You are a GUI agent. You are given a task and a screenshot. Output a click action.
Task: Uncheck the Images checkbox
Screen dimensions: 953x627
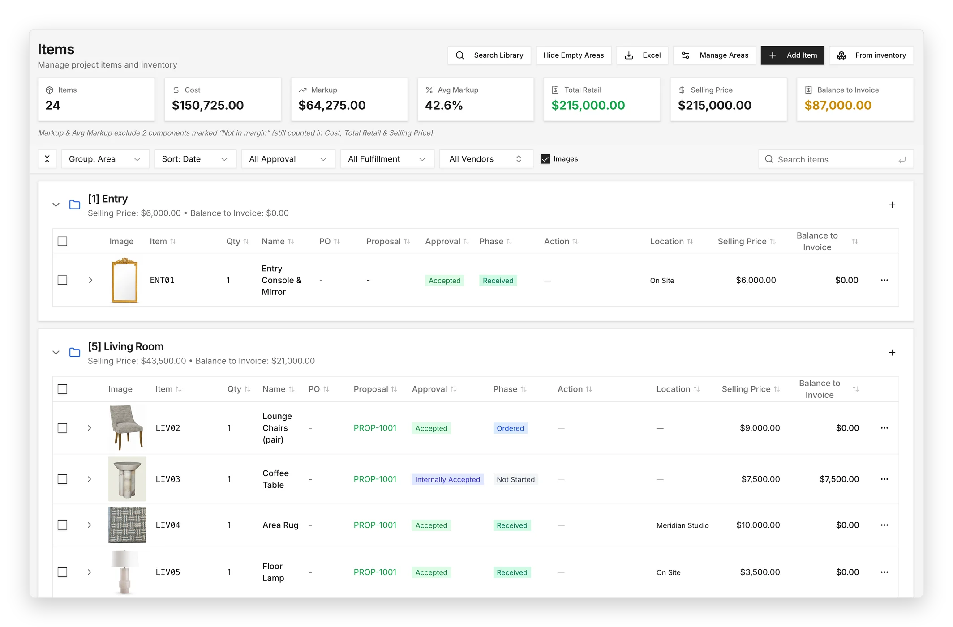(545, 159)
